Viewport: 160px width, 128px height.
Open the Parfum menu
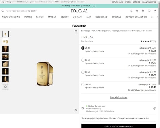40,17
